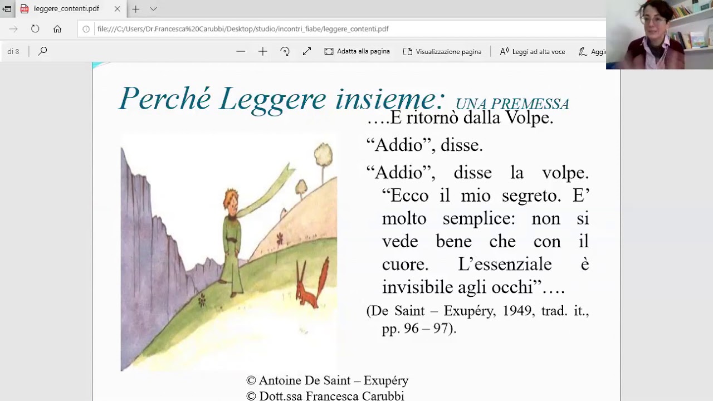Enter full screen view
The image size is (713, 401).
tap(306, 51)
